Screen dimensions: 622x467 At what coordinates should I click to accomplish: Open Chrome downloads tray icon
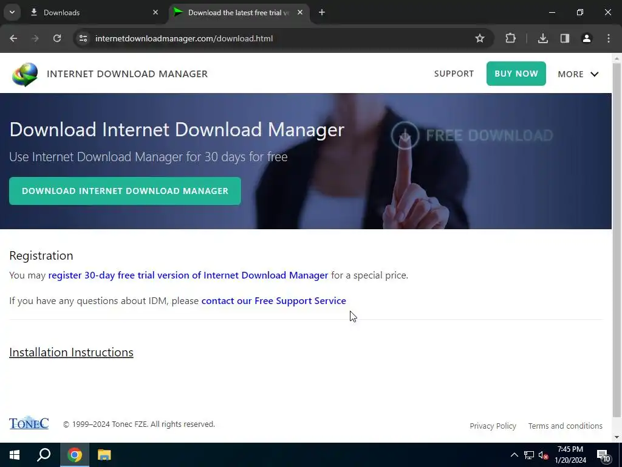coord(543,38)
